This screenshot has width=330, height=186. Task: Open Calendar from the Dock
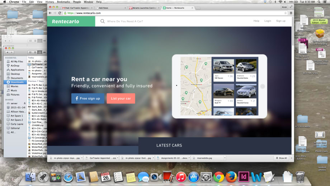tap(106, 177)
